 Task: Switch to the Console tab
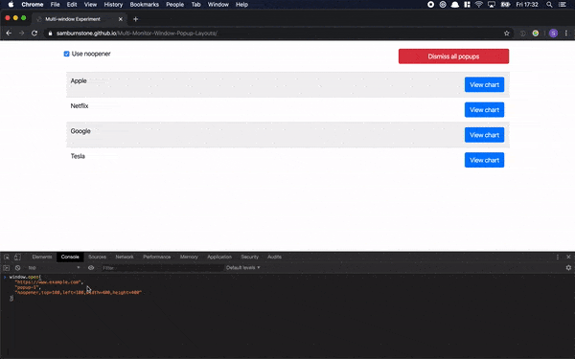coord(70,257)
